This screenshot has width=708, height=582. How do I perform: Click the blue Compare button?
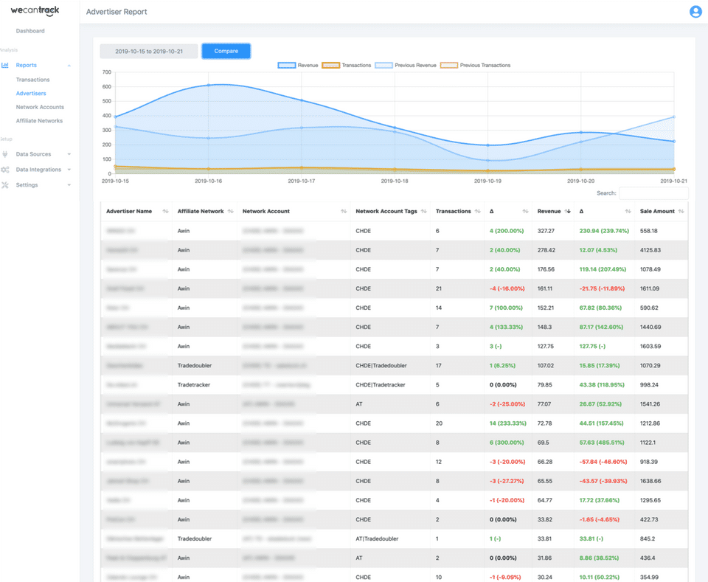(226, 51)
